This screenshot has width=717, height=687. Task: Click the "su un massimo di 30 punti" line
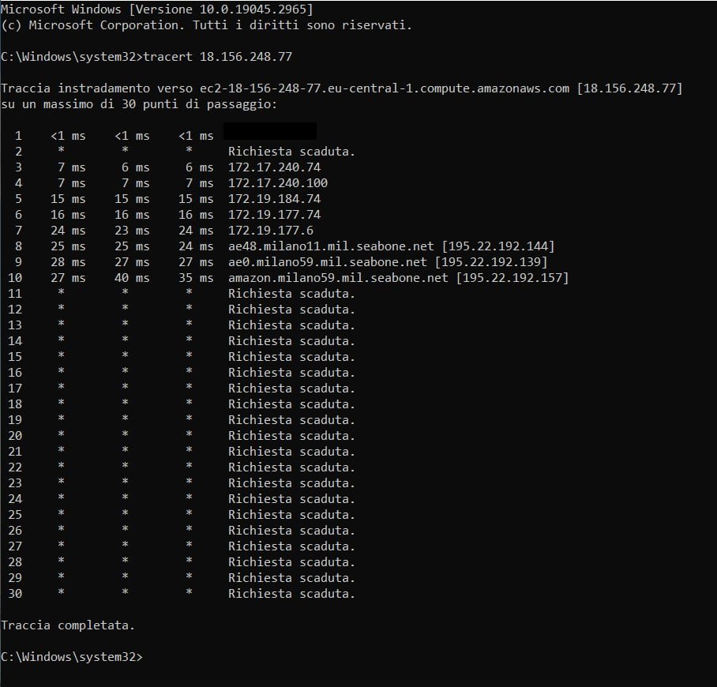139,104
